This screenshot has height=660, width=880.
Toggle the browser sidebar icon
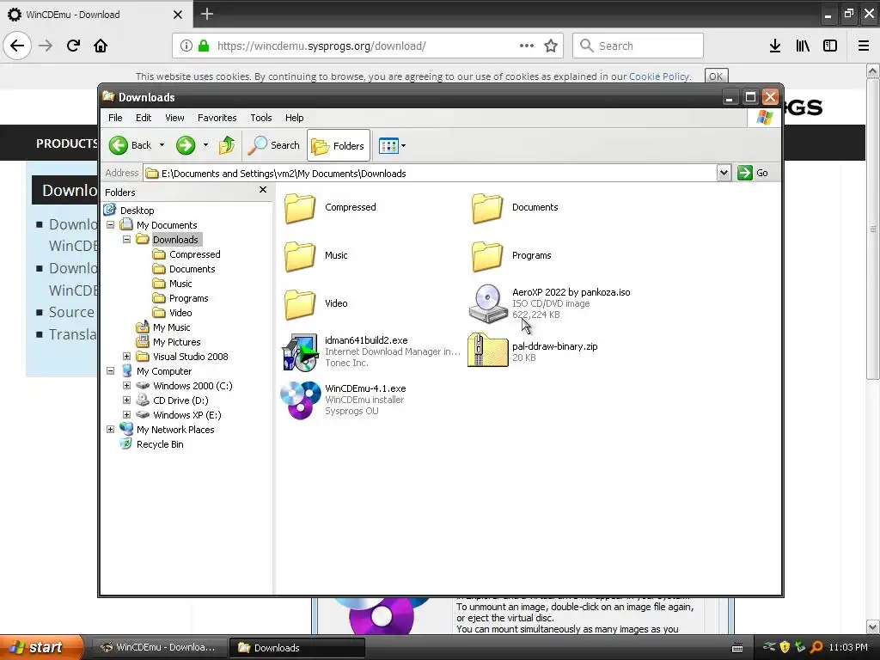[830, 46]
